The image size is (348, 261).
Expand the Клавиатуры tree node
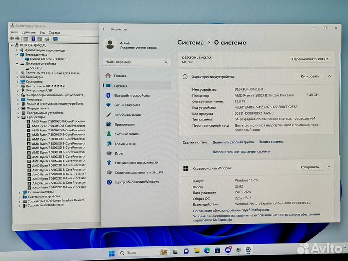(x=17, y=77)
